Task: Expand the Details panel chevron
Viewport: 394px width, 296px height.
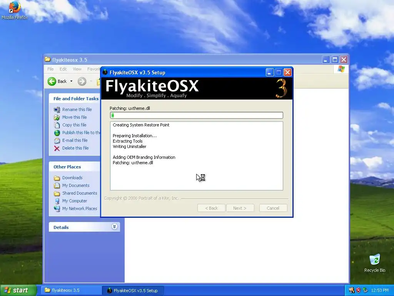Action: 114,227
